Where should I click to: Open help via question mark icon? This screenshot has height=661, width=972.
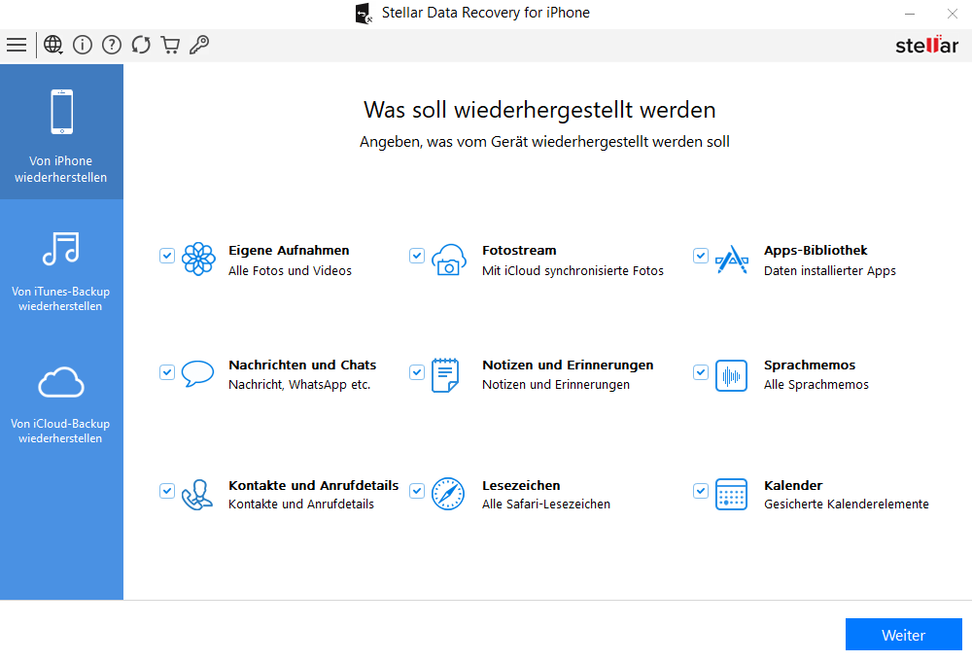[112, 45]
